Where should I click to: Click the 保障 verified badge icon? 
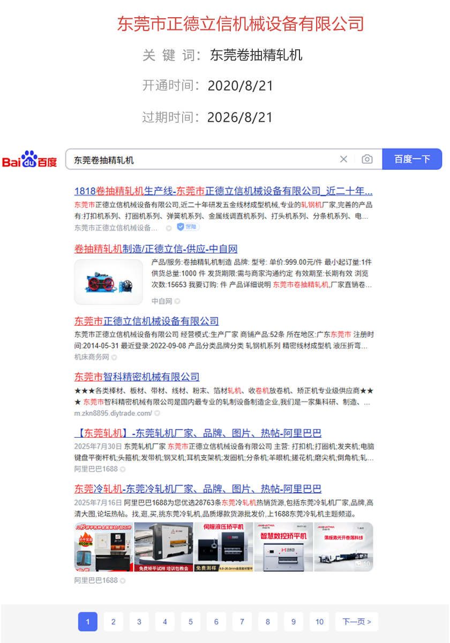pyautogui.click(x=188, y=227)
